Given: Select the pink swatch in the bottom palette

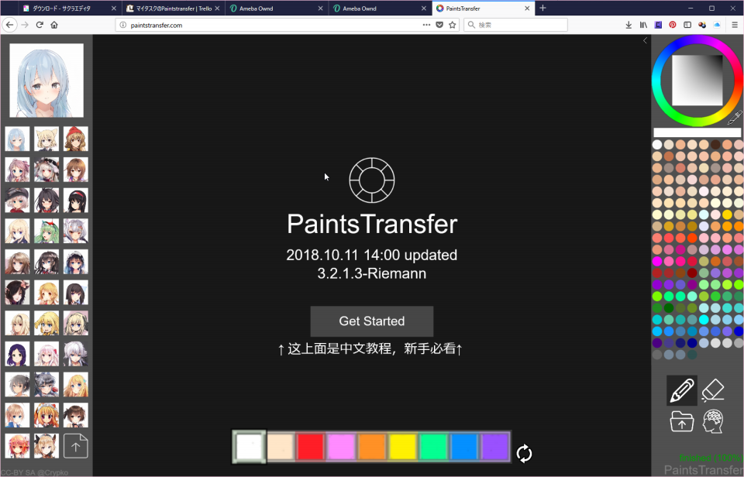Looking at the screenshot, I should 342,446.
